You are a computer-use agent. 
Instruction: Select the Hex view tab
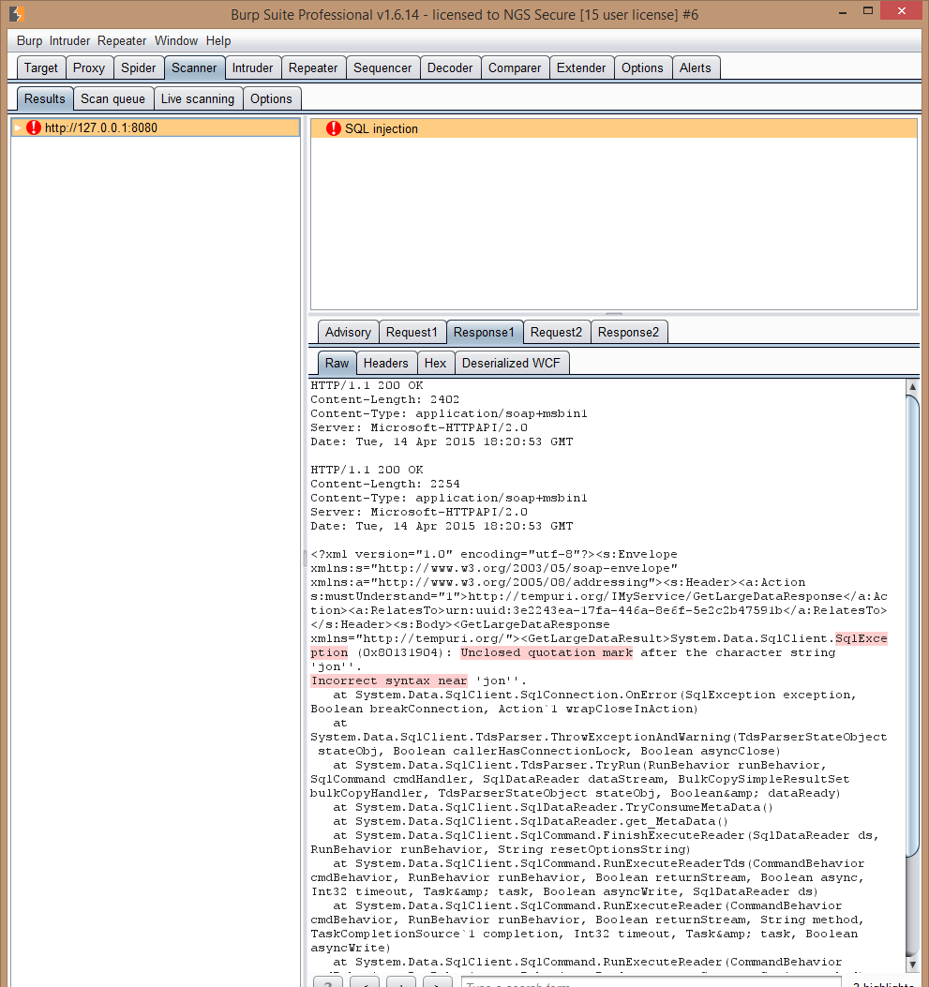coord(435,363)
